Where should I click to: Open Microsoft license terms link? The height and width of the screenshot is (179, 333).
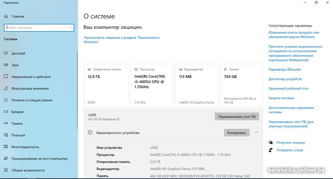click(295, 53)
